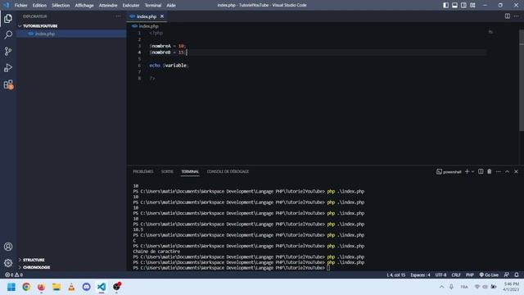Split the terminal pane icon

pos(481,171)
